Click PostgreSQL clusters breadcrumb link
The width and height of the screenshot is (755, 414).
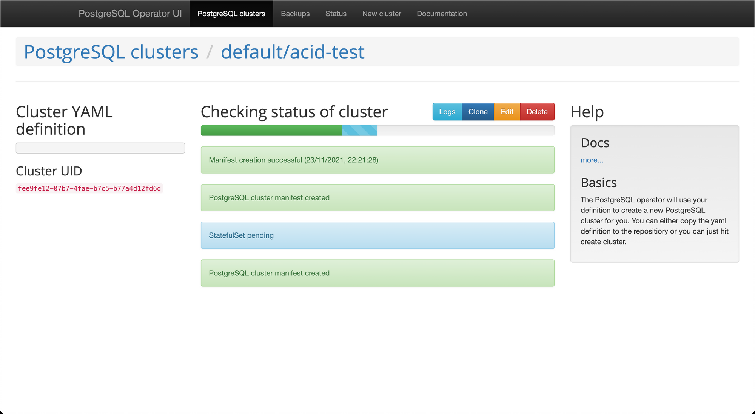111,52
